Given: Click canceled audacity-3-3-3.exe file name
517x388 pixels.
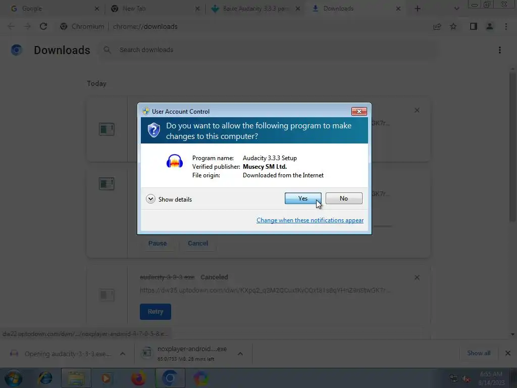Looking at the screenshot, I should click(x=167, y=277).
